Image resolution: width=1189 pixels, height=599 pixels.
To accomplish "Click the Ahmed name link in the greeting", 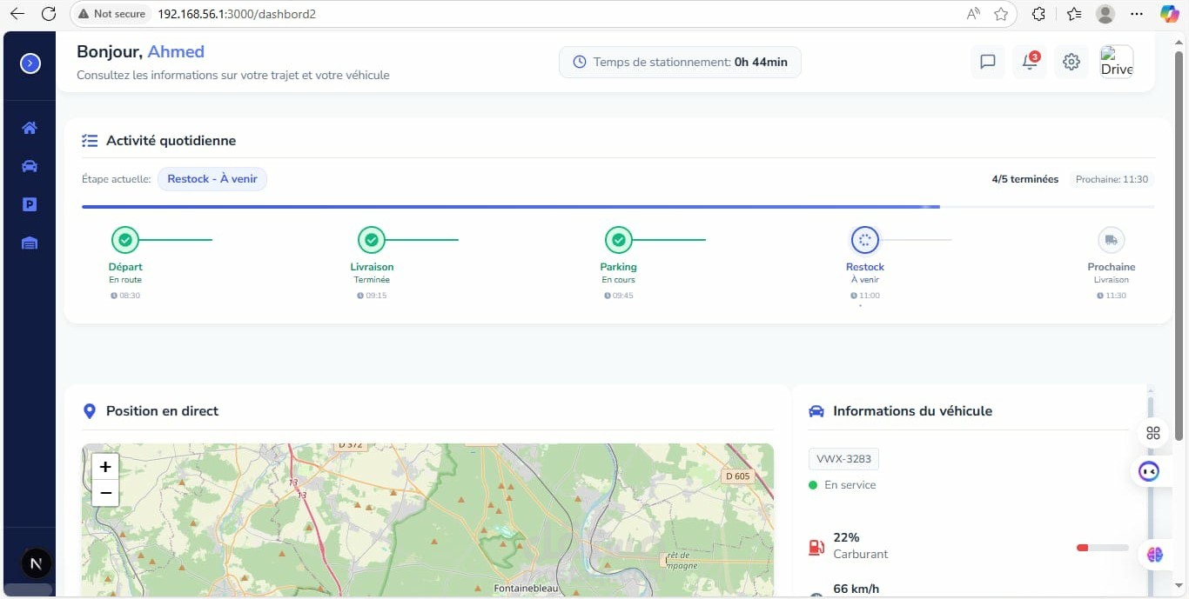I will 176,51.
